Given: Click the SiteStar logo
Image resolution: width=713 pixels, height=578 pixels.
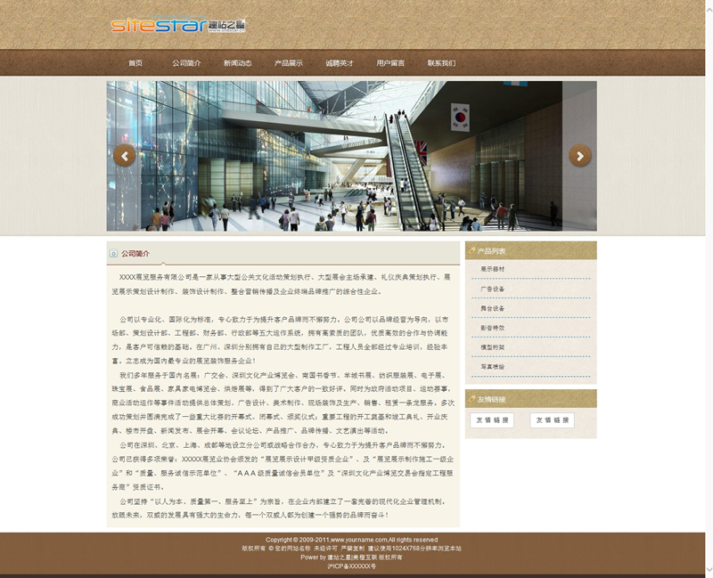Looking at the screenshot, I should 178,25.
